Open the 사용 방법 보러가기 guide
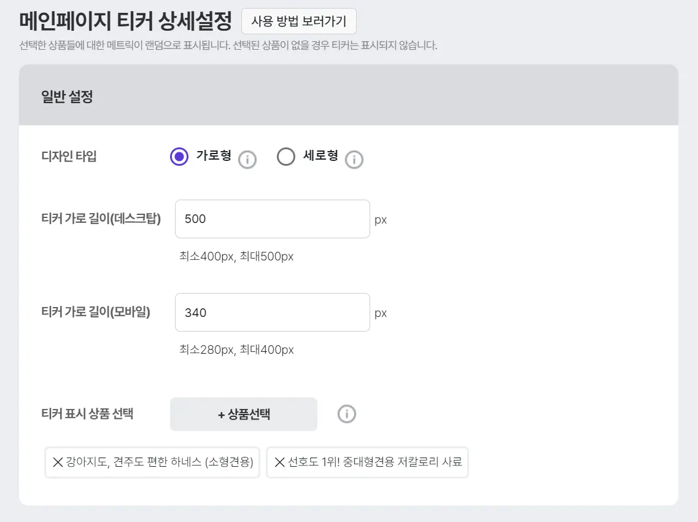698x522 pixels. [299, 21]
